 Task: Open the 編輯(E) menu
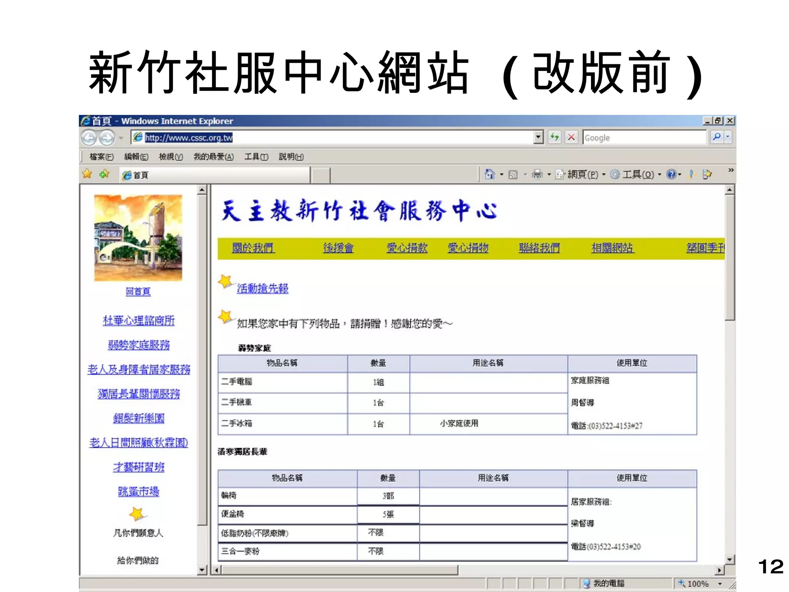tap(136, 157)
